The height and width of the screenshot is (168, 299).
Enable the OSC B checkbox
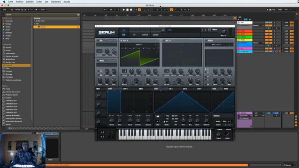click(164, 41)
